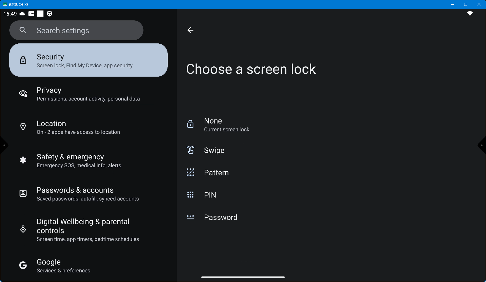
Task: Click the Wi-Fi status icon
Action: click(x=470, y=14)
